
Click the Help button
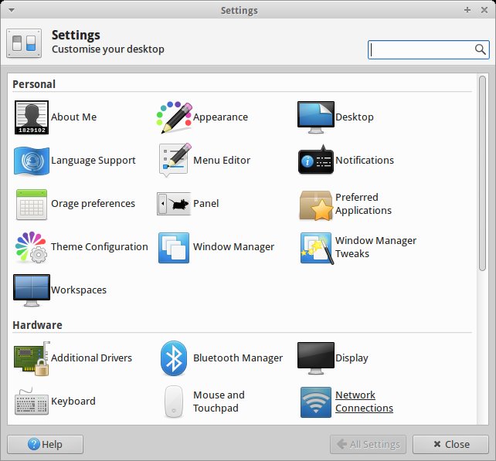tap(46, 444)
